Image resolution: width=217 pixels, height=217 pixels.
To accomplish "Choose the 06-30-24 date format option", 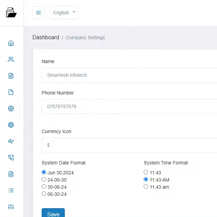I will [x=44, y=194].
